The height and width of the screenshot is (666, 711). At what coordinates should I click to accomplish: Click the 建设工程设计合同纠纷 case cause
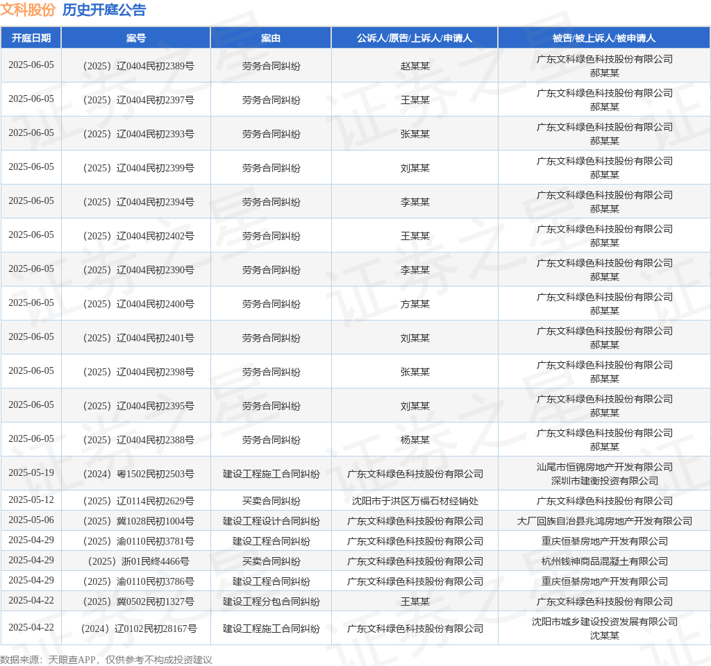[271, 521]
